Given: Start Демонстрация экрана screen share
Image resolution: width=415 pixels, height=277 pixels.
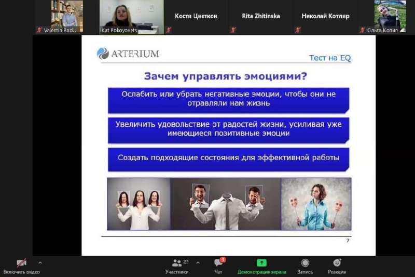Looking at the screenshot, I should [x=262, y=266].
